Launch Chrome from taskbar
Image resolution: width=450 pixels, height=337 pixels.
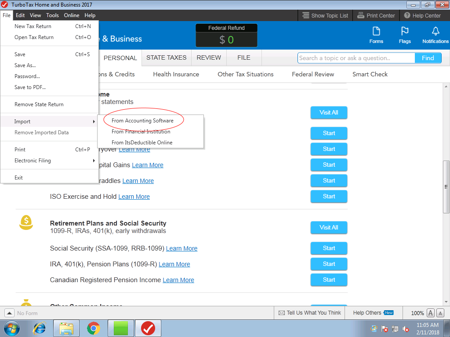tap(93, 328)
